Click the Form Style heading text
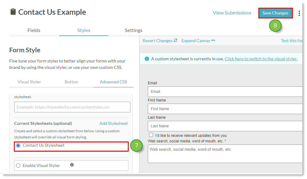Image resolution: width=307 pixels, height=179 pixels. point(25,50)
